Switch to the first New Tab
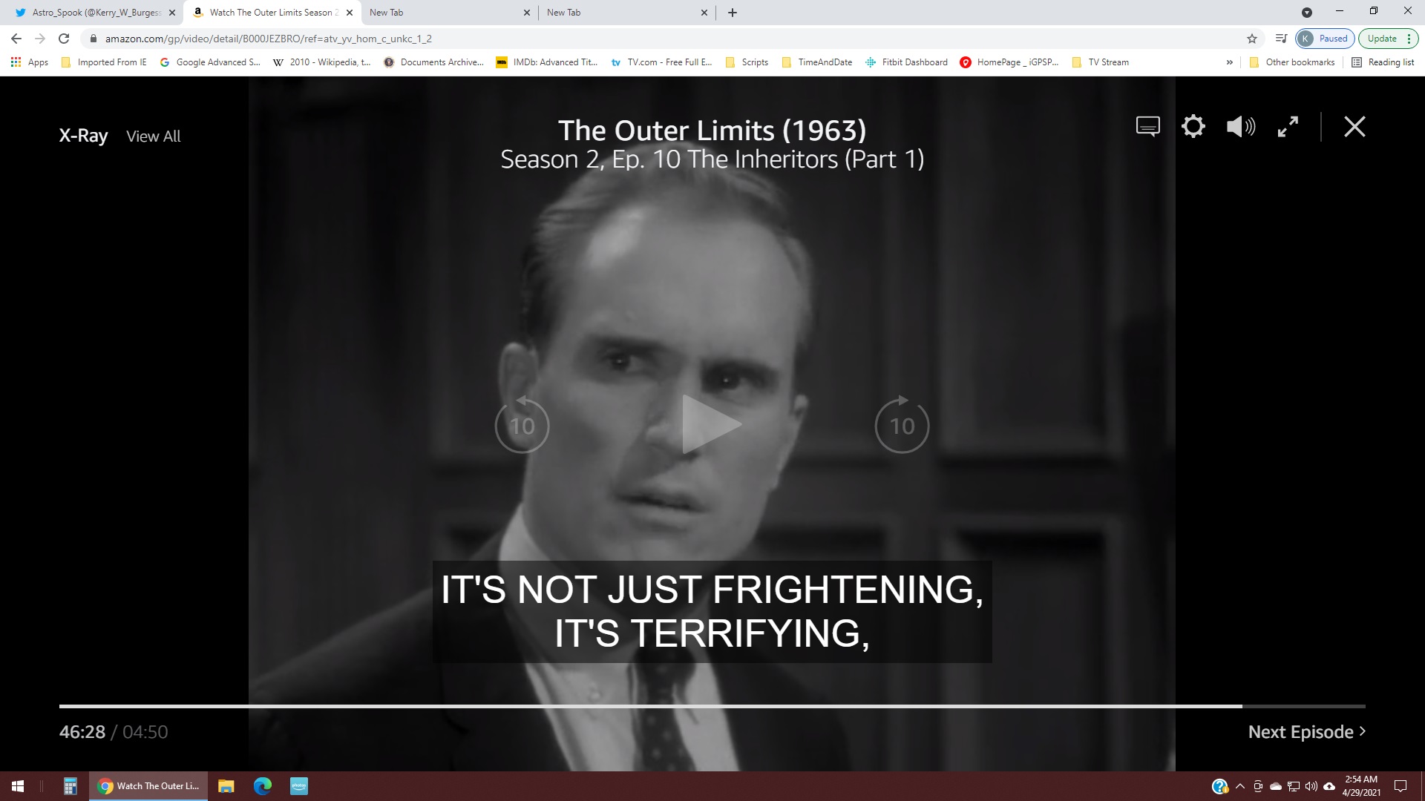 pos(449,13)
